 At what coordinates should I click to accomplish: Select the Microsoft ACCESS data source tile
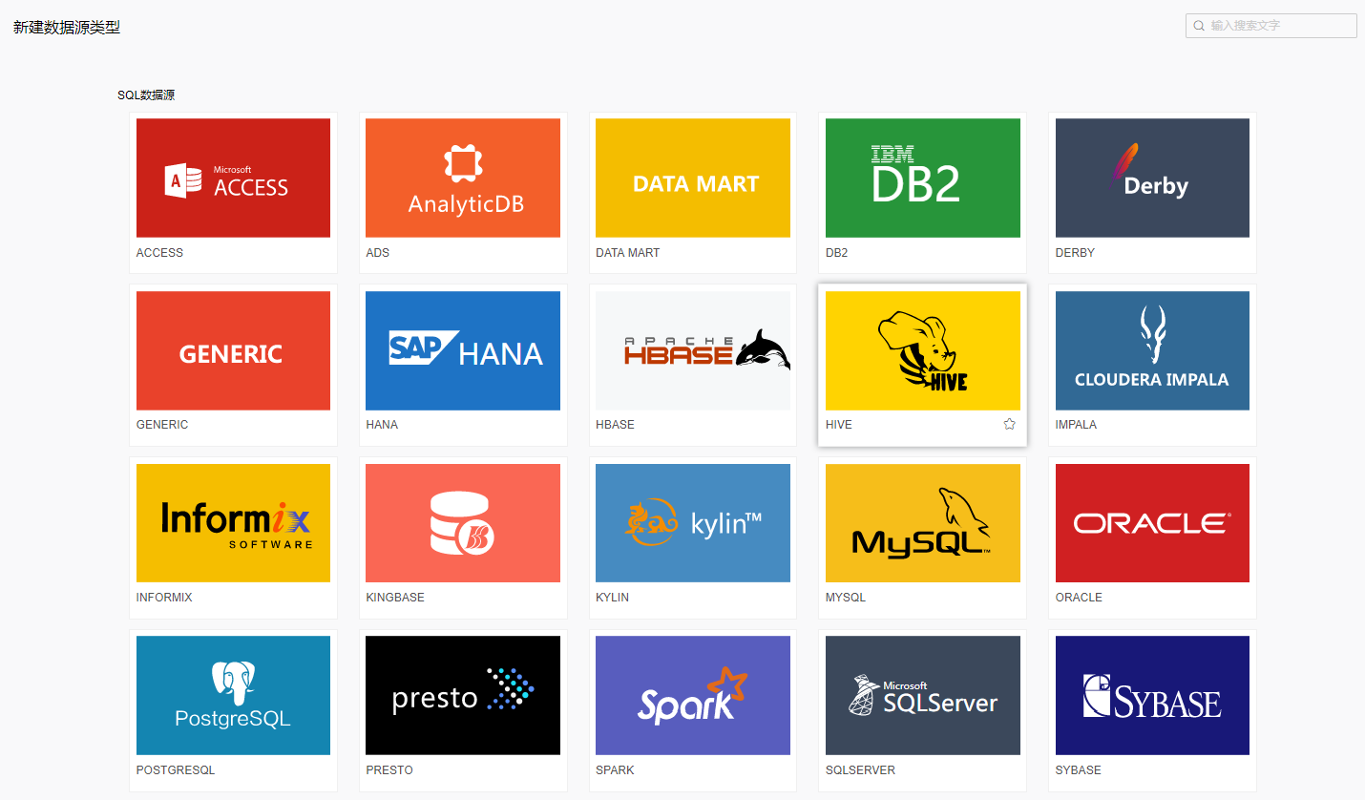[233, 178]
